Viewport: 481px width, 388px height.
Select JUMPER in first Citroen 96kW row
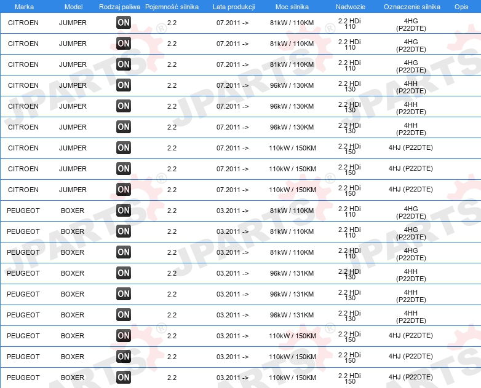click(73, 85)
